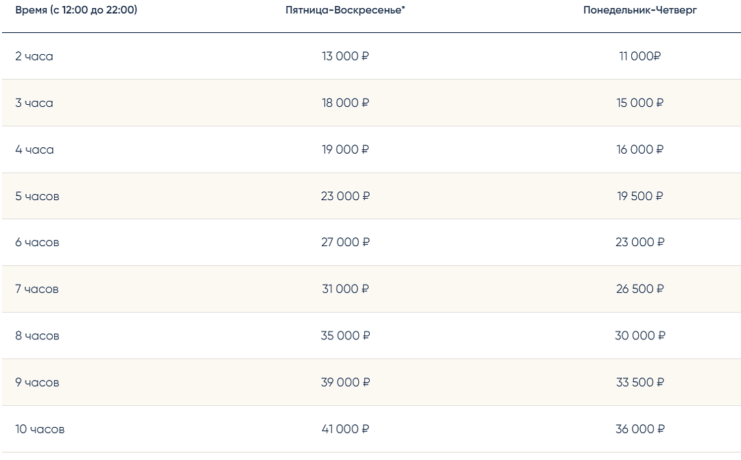Click the 41 000 ₽ weekend price
The image size is (741, 460).
345,429
